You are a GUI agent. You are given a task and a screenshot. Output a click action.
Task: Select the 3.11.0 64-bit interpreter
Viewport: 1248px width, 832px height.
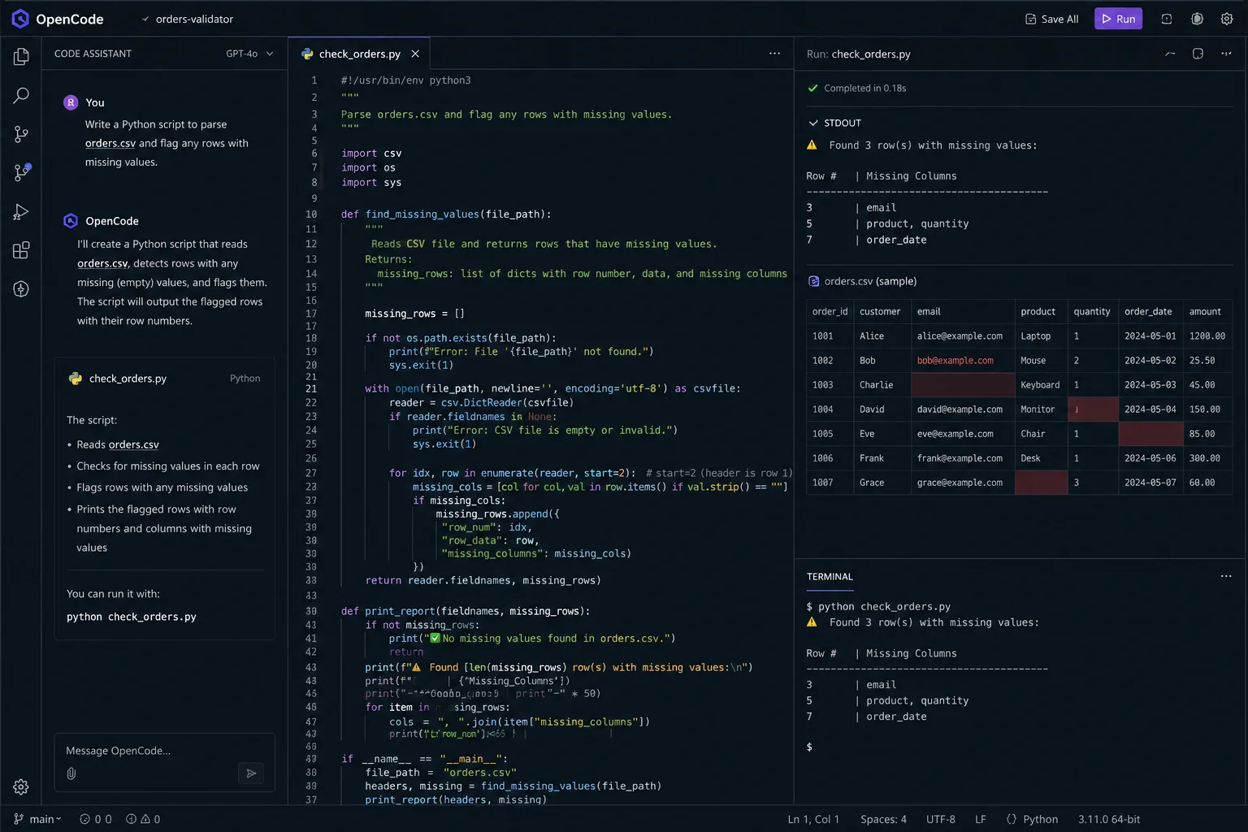click(x=1109, y=819)
